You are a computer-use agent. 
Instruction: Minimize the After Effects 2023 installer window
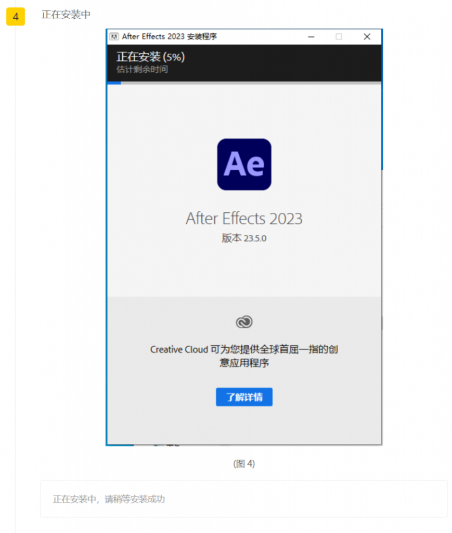click(311, 37)
